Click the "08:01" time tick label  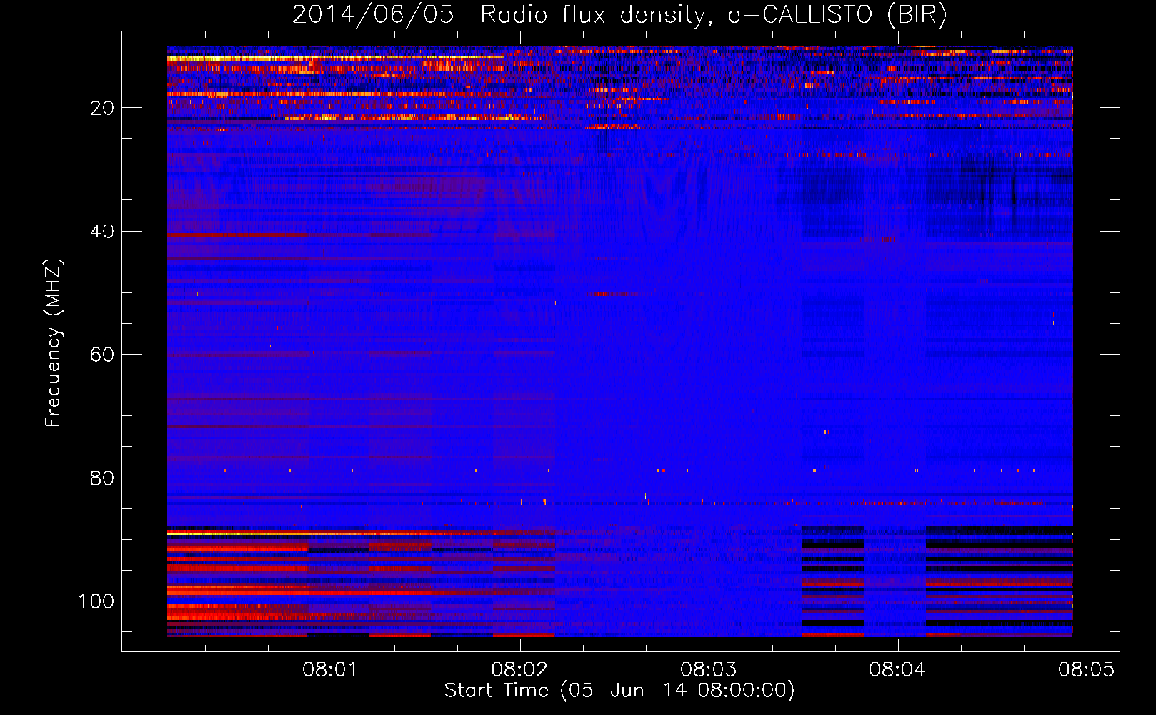(331, 669)
